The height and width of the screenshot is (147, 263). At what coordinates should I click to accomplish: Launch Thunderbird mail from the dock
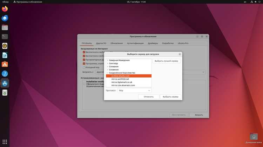tap(5, 18)
